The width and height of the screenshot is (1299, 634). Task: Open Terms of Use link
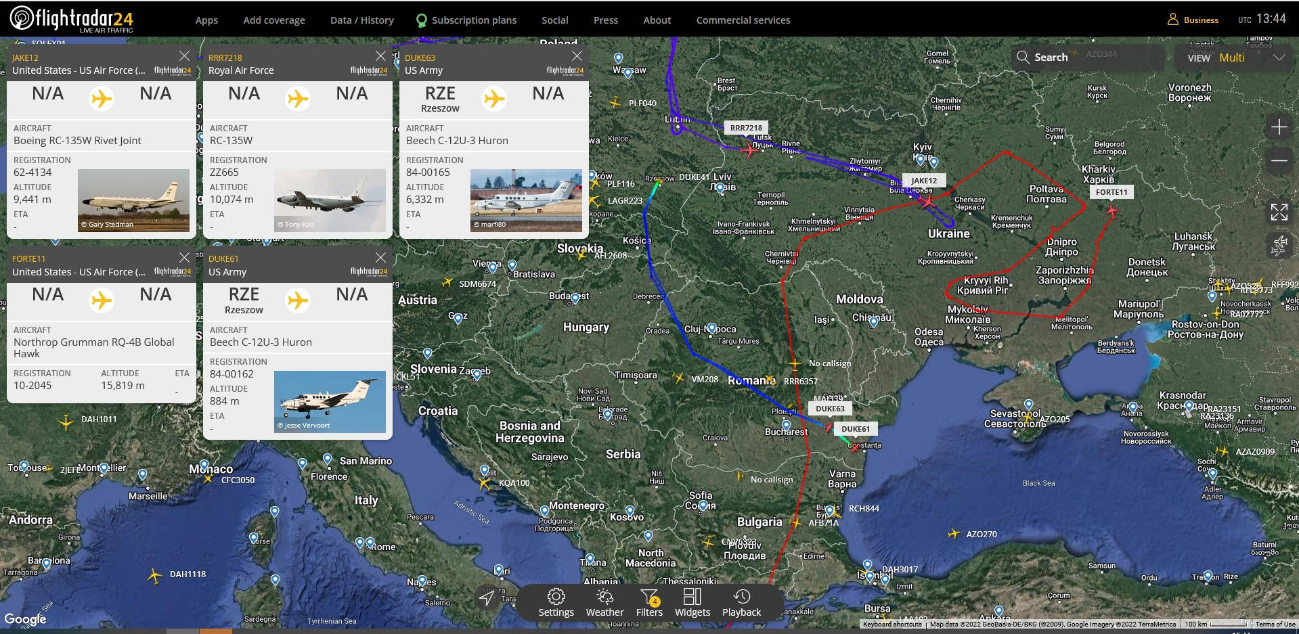1275,625
